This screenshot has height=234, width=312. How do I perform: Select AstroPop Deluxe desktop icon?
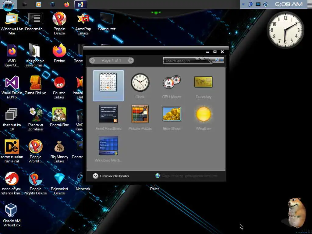coord(83,24)
